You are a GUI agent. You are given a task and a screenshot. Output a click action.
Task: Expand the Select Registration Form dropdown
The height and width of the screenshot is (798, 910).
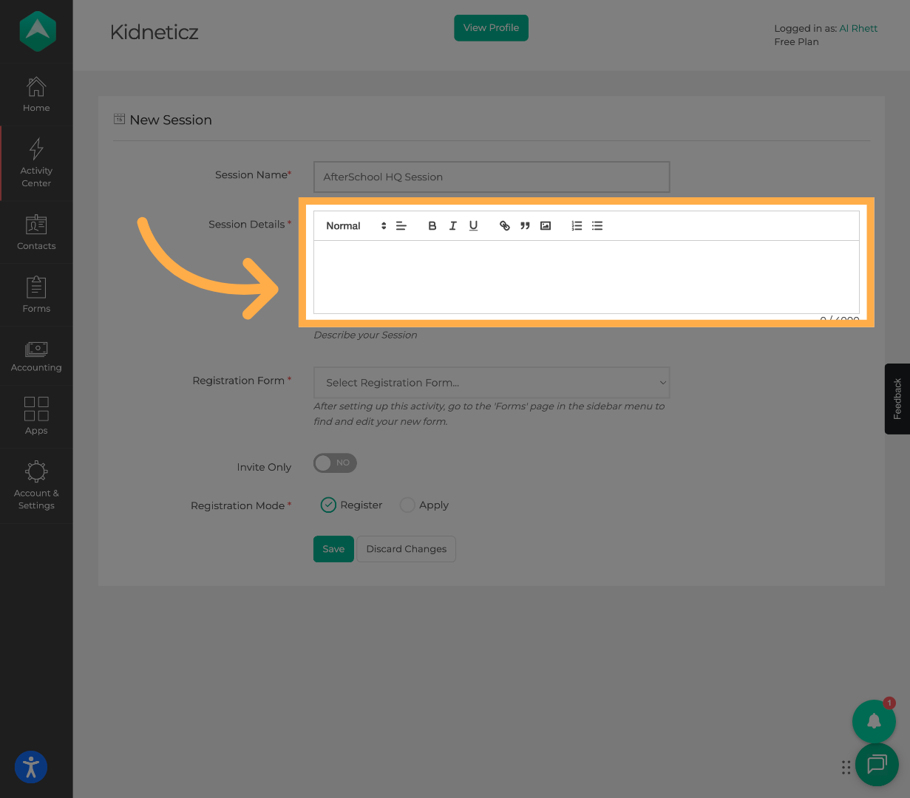pos(492,383)
